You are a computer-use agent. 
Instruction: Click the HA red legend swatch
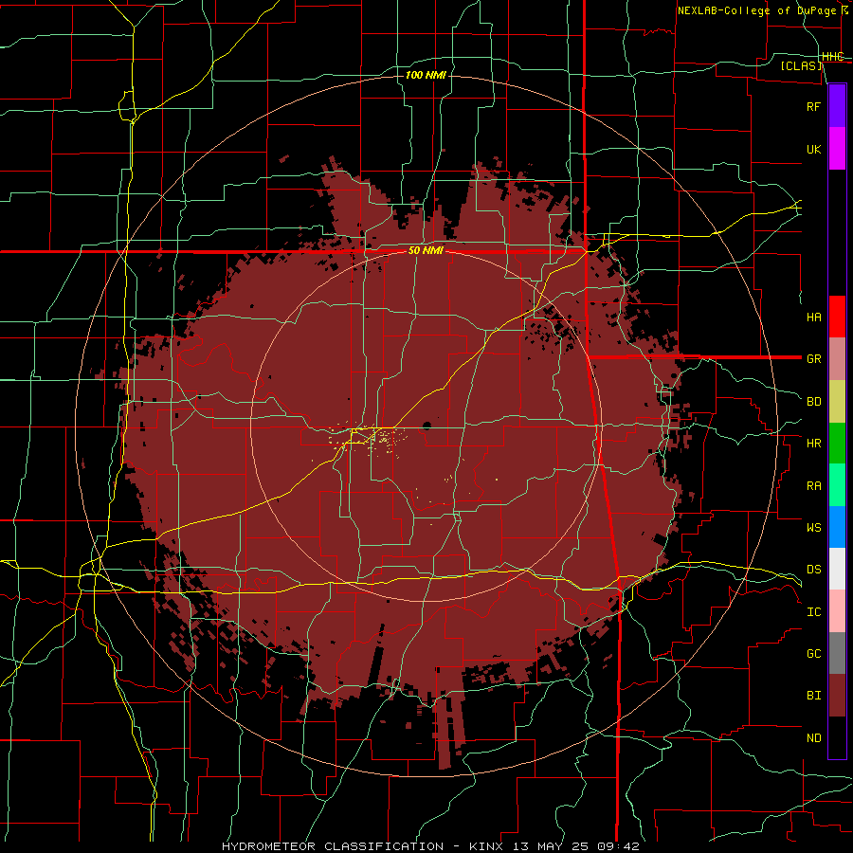coord(837,317)
